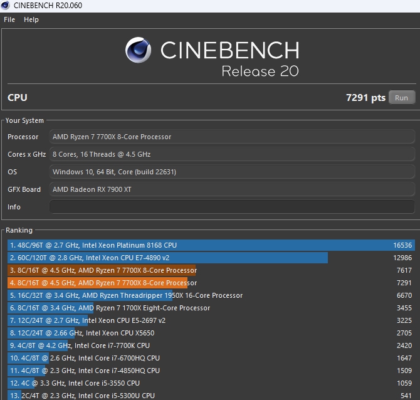Click the 12986 score value
420x400 pixels.
(402, 258)
